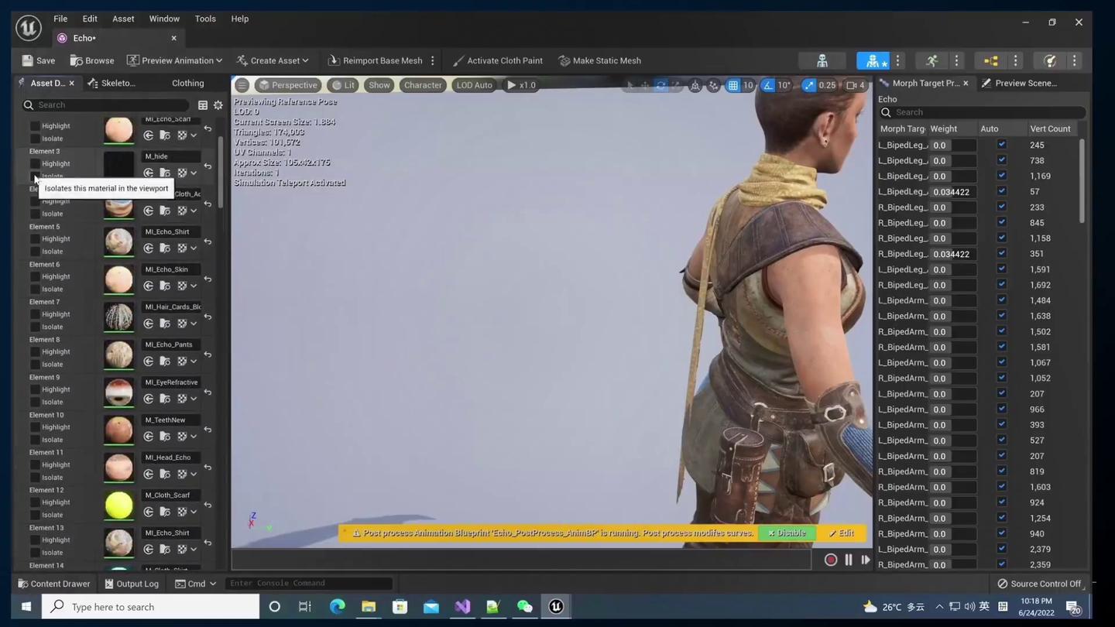This screenshot has height=627, width=1115.
Task: Toggle rotation snap angle icon
Action: [x=767, y=85]
